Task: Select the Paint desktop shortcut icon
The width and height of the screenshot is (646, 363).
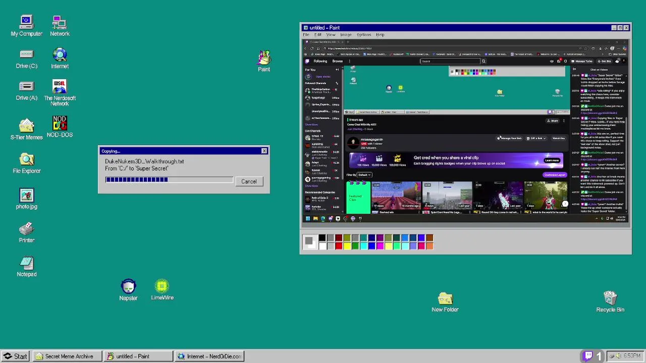Action: [x=264, y=60]
